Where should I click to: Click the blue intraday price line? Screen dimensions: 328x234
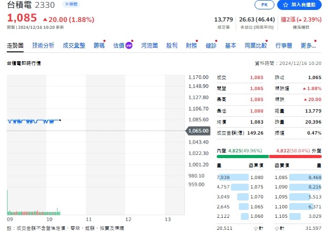coord(34,121)
